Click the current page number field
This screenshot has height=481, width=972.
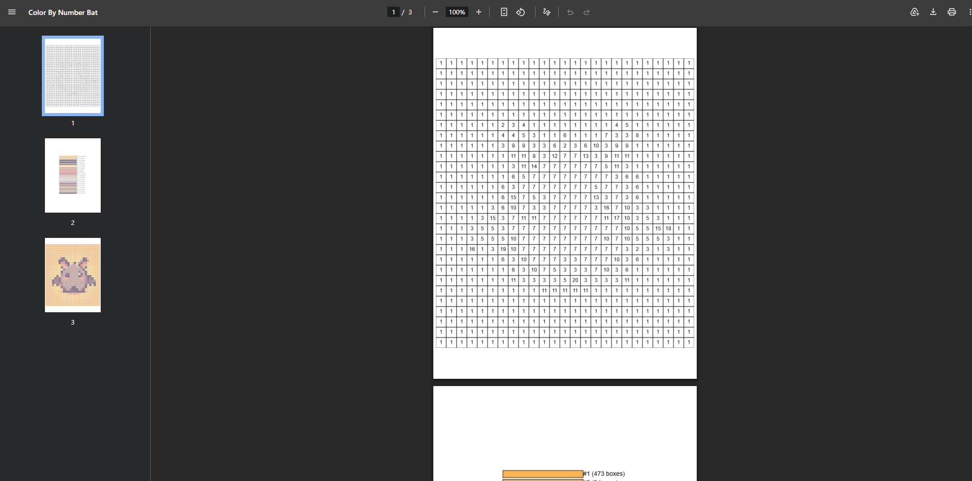tap(394, 12)
